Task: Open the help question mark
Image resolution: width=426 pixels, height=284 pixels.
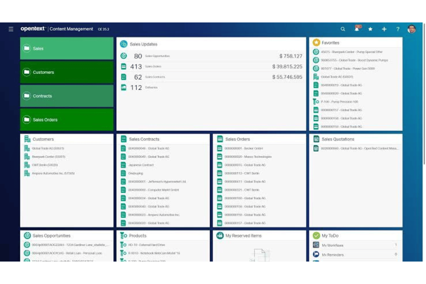Action: [398, 29]
